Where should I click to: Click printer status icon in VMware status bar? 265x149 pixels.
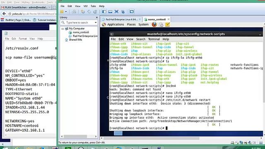coord(246,142)
